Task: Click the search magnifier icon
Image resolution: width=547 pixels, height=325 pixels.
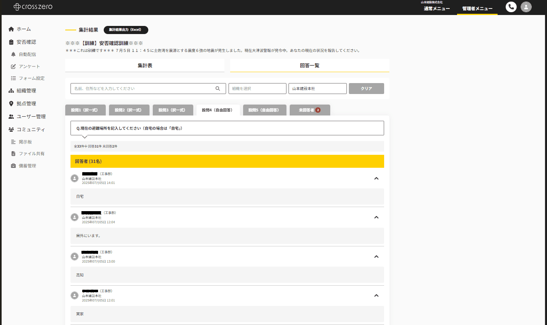Action: (x=218, y=88)
